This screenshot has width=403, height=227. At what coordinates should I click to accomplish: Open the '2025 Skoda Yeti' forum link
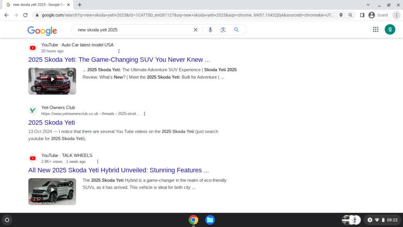(x=52, y=123)
